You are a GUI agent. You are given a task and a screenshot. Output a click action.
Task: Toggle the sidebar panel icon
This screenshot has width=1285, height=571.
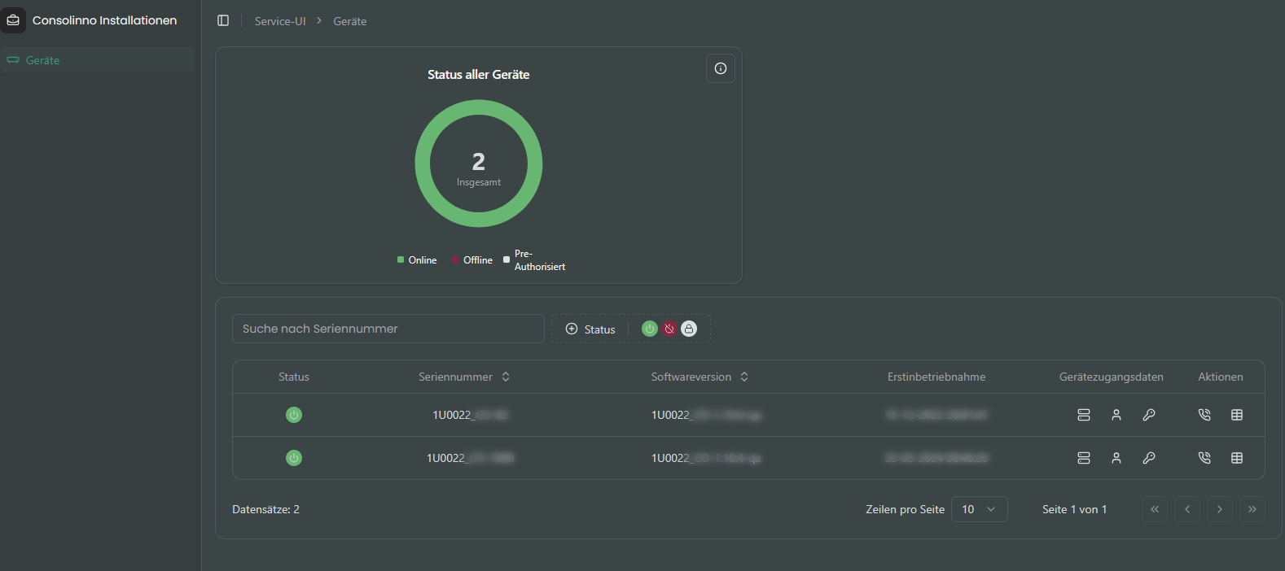223,20
